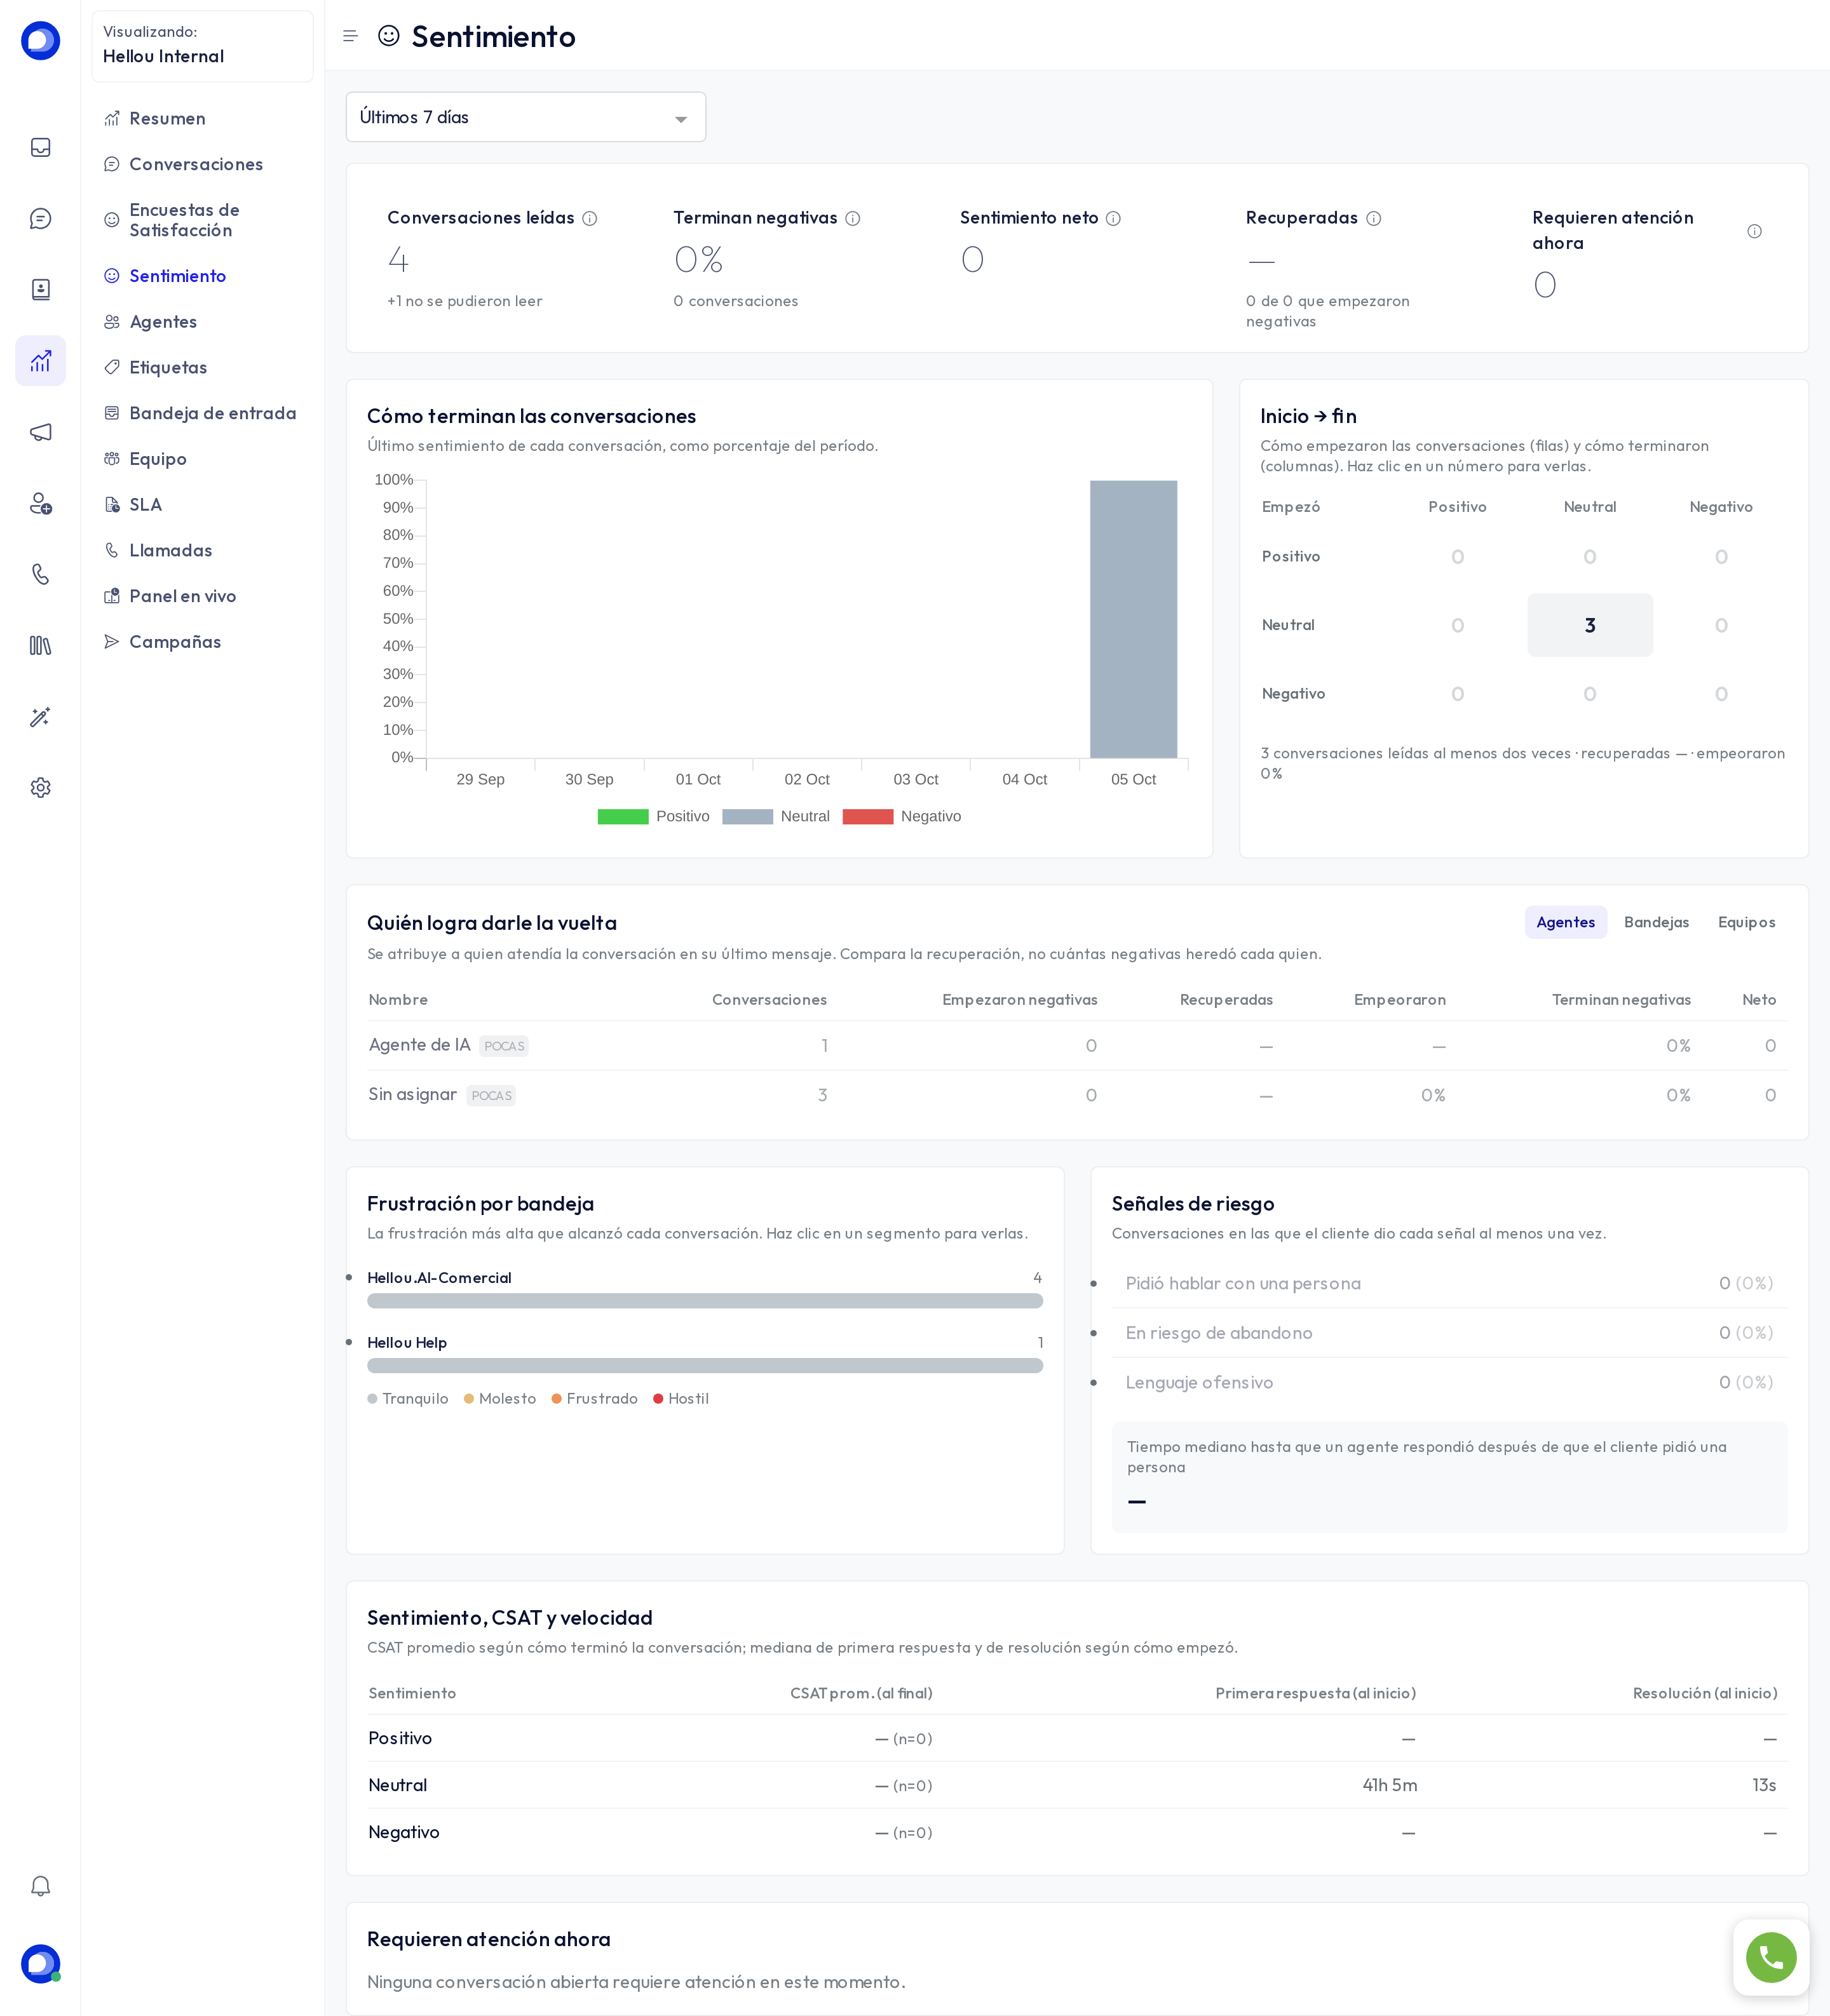Collapse the sidebar with the menu toggle
The width and height of the screenshot is (1830, 2016).
(350, 36)
